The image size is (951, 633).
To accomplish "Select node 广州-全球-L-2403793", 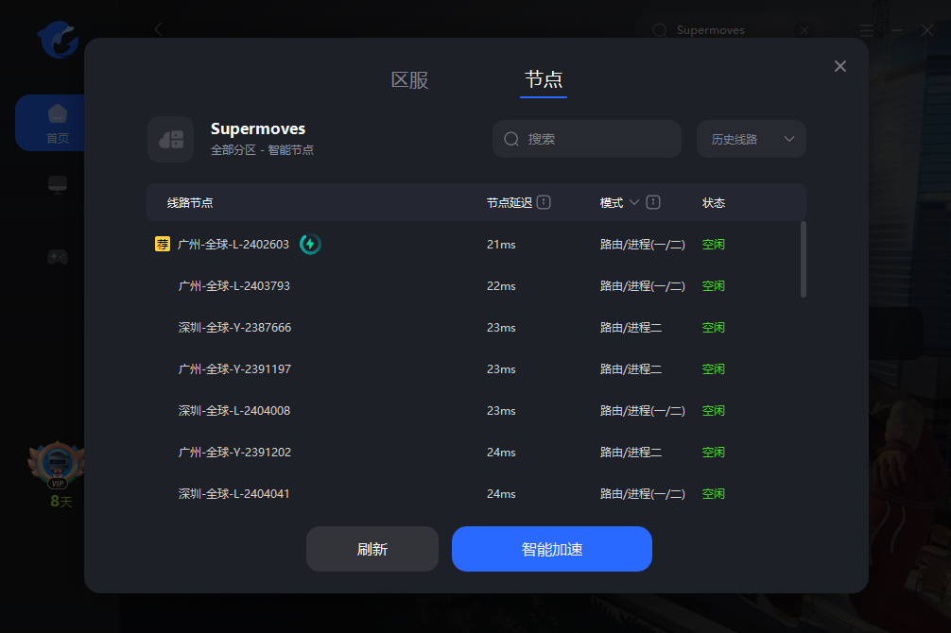I will coord(475,285).
